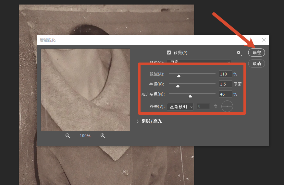Zoom in the preview with magnifier plus
Viewport: 284px width, 185px height.
pyautogui.click(x=103, y=136)
